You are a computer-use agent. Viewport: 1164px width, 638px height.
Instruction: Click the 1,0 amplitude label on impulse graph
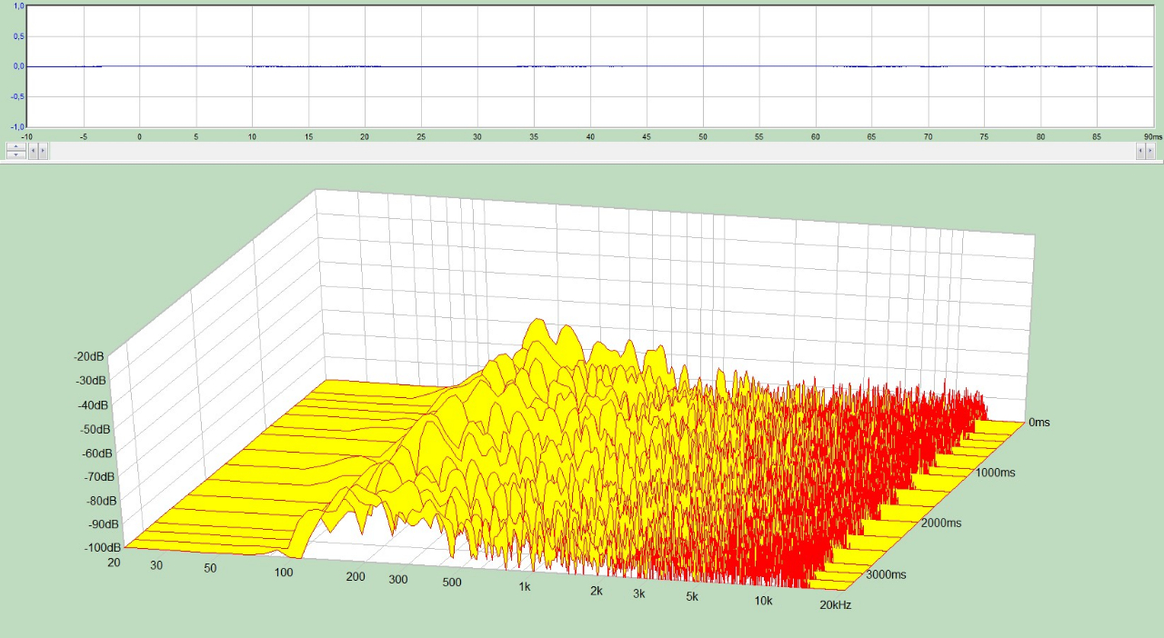pyautogui.click(x=18, y=6)
